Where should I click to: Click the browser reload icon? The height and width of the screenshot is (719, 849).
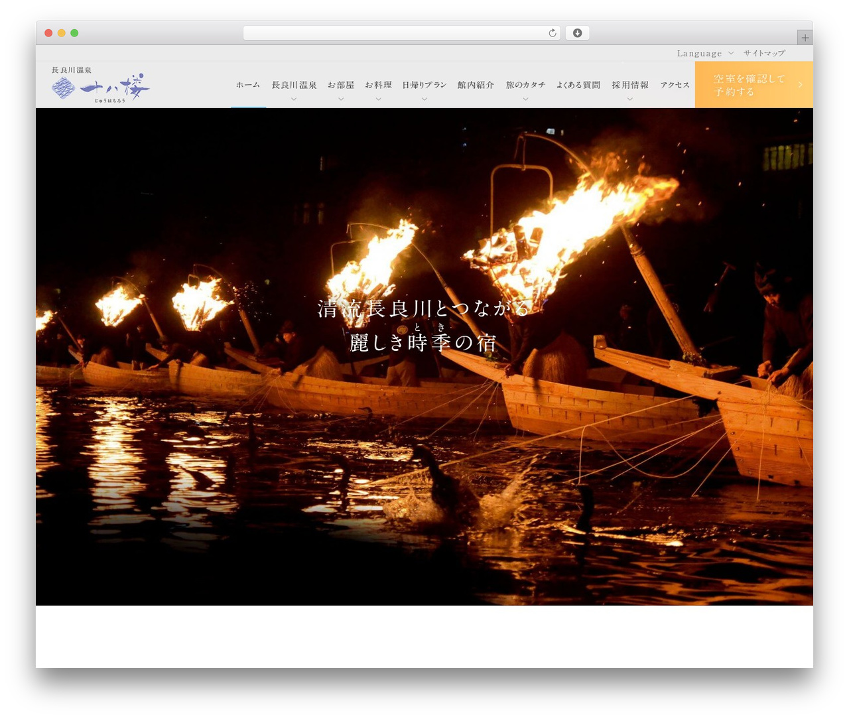tap(552, 33)
